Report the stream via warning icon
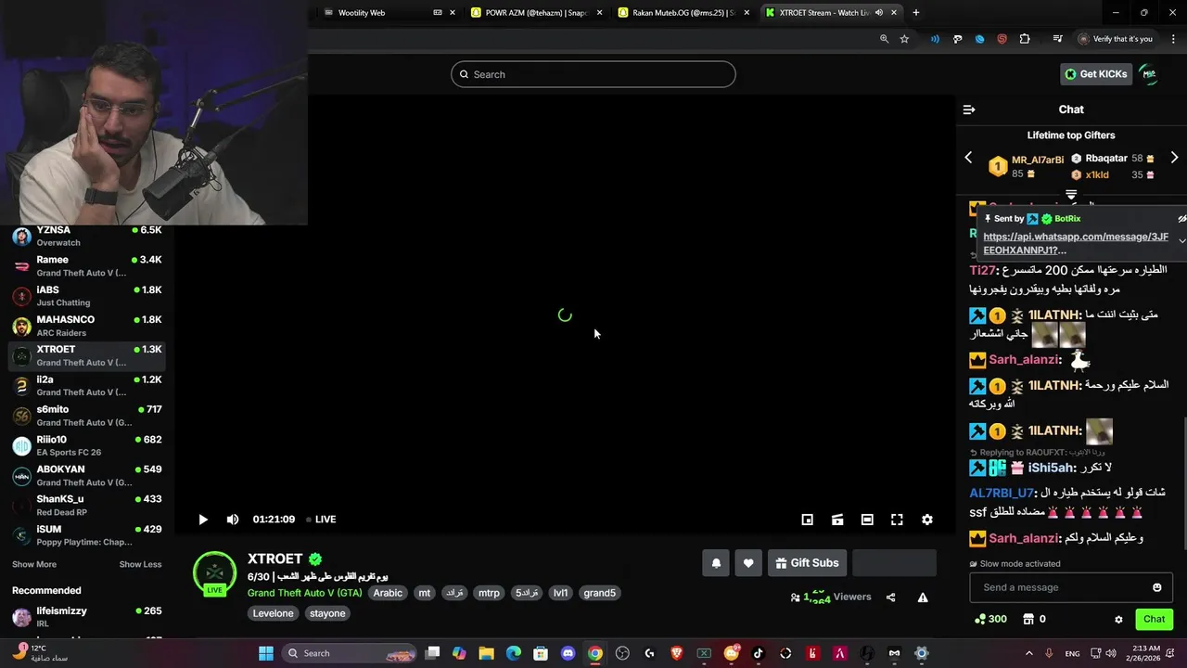The height and width of the screenshot is (668, 1187). coord(923,597)
